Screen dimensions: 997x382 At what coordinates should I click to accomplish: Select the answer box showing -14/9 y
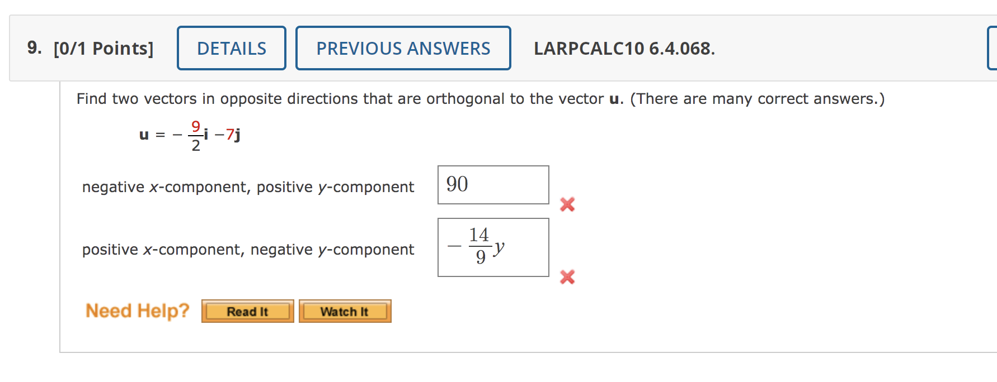(x=493, y=246)
